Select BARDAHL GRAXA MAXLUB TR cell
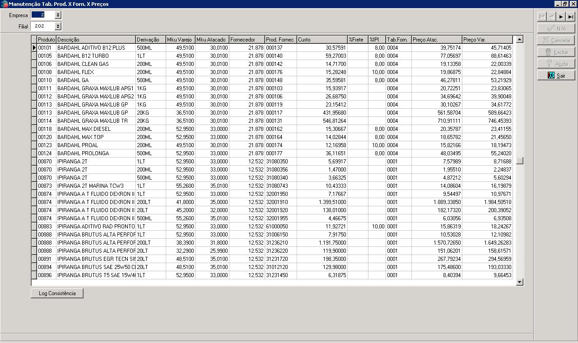The height and width of the screenshot is (343, 578). (96, 121)
